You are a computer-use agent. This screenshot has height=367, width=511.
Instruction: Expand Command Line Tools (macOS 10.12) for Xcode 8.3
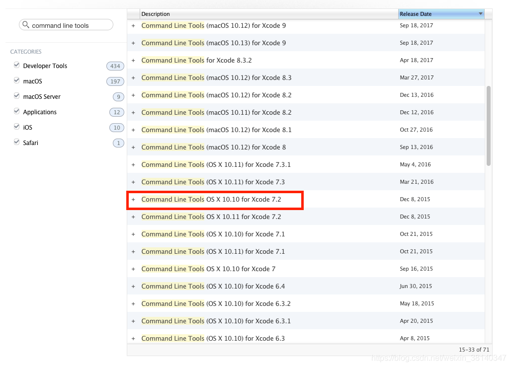[x=133, y=78]
